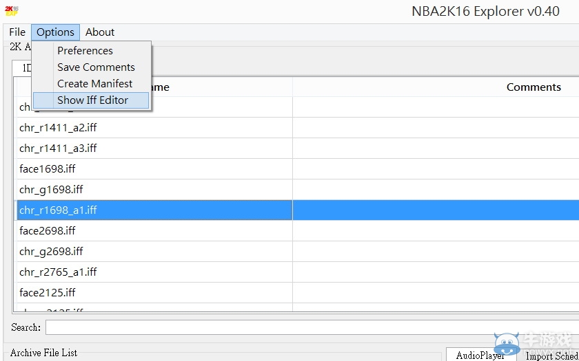
Task: Select file chr_r2765_a1.iff
Action: coord(154,272)
